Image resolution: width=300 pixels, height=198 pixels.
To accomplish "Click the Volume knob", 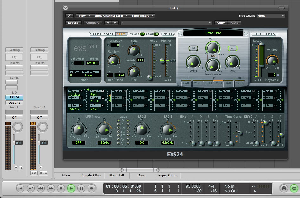I will coord(272,61).
